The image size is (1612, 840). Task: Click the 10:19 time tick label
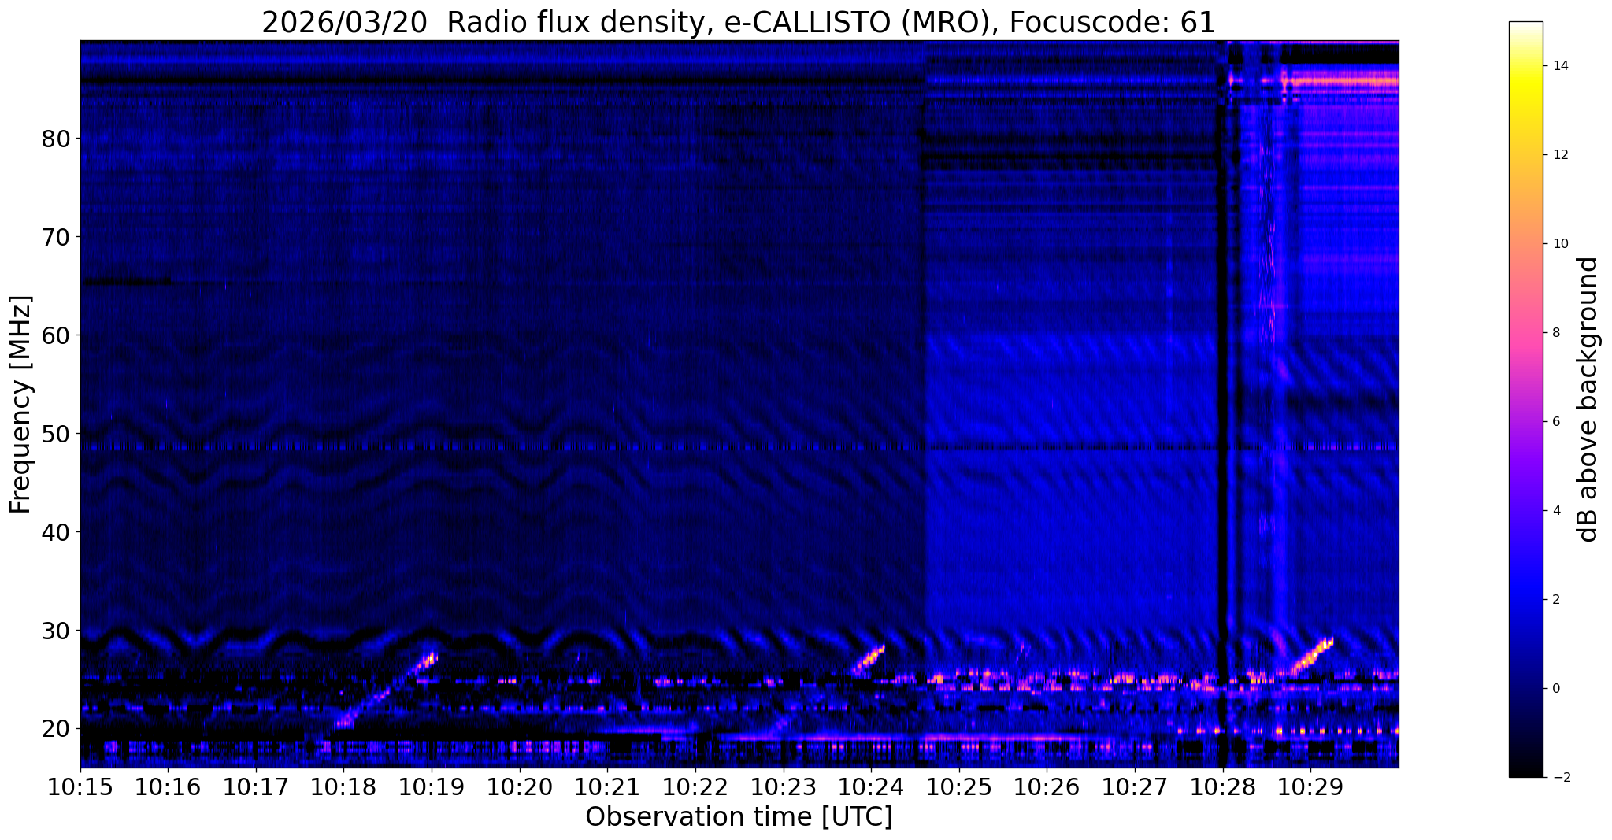(x=432, y=787)
